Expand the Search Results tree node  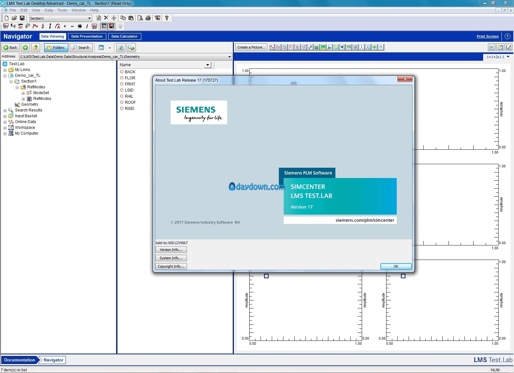click(5, 111)
